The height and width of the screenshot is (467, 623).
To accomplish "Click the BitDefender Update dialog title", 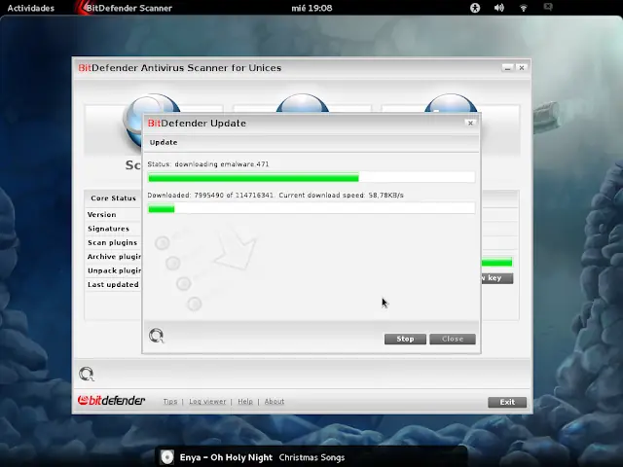I will click(197, 124).
